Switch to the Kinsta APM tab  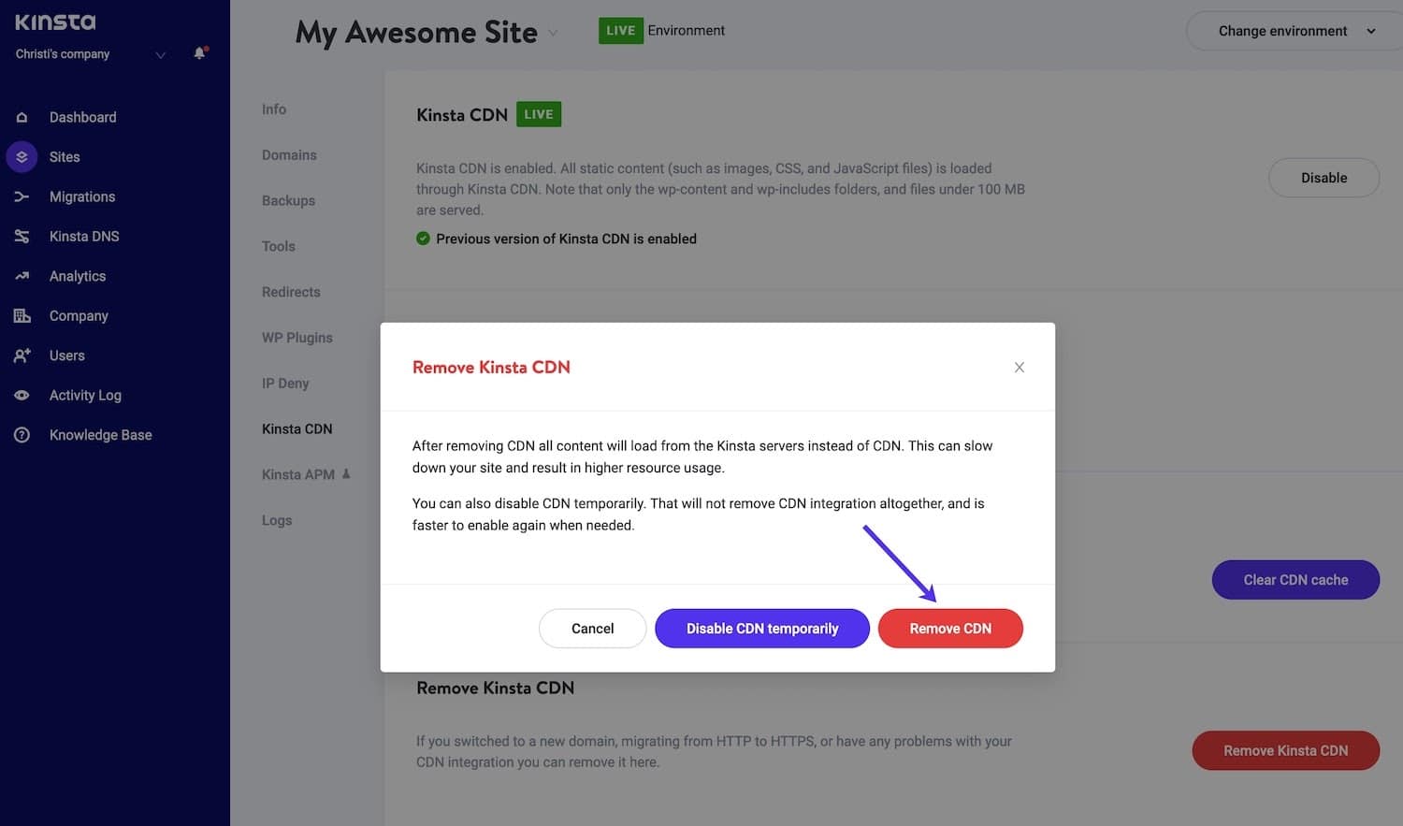click(x=298, y=474)
